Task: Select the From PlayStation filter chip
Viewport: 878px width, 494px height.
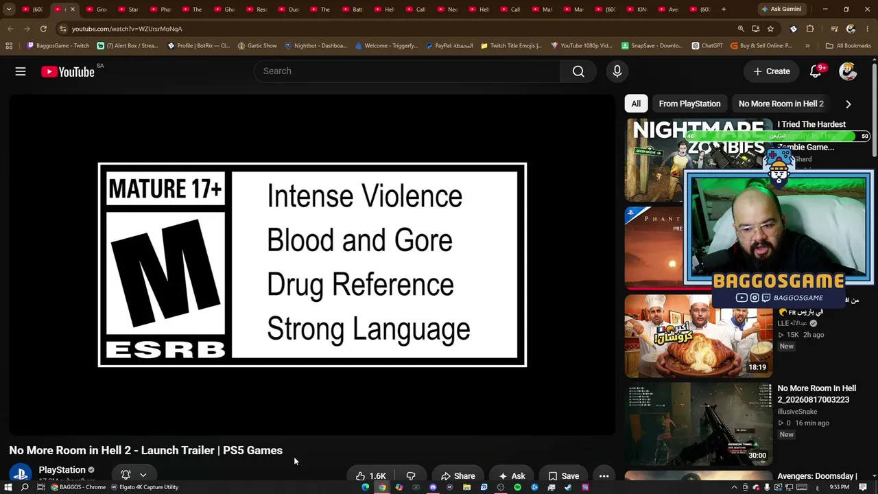Action: click(x=689, y=104)
